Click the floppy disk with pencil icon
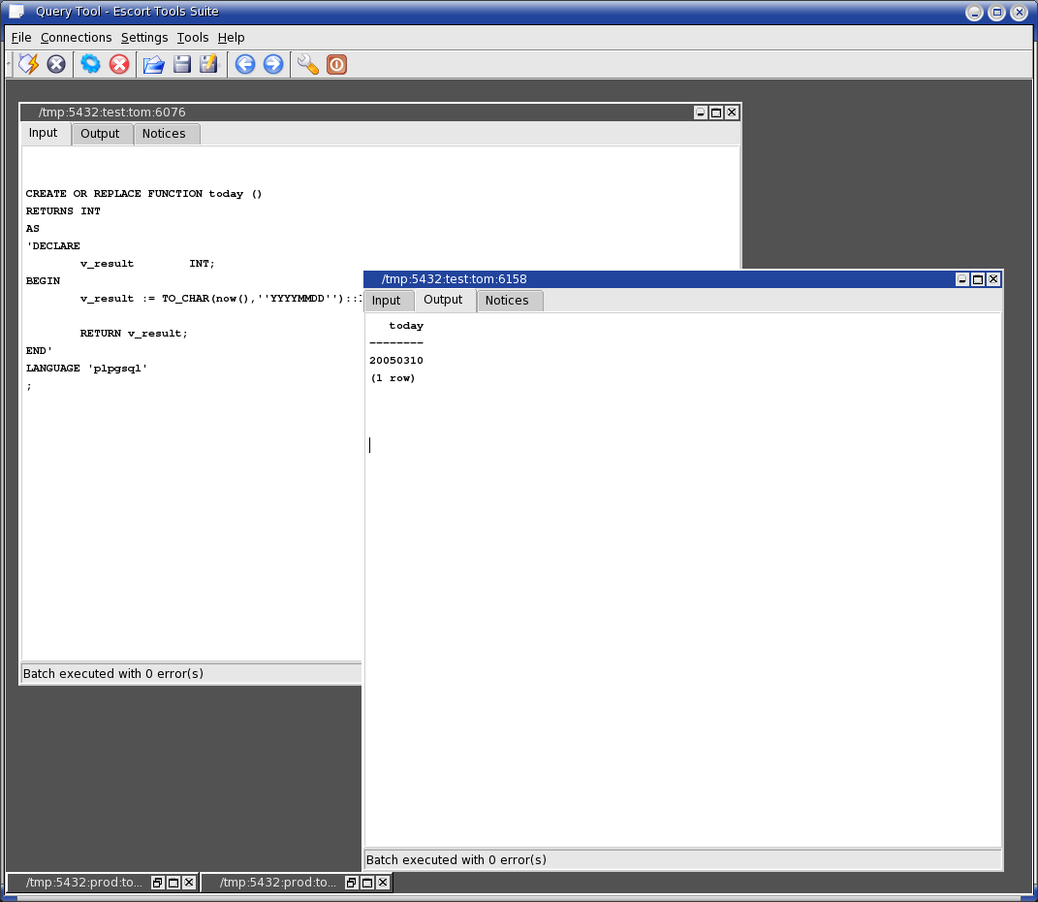1038x902 pixels. (208, 64)
